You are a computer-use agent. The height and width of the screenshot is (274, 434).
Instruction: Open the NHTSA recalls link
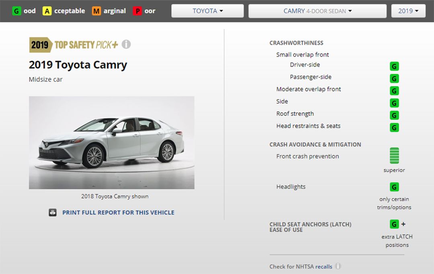pyautogui.click(x=323, y=266)
